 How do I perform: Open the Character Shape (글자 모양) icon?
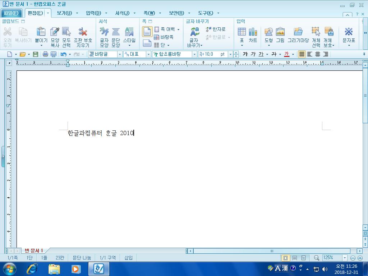pos(104,32)
